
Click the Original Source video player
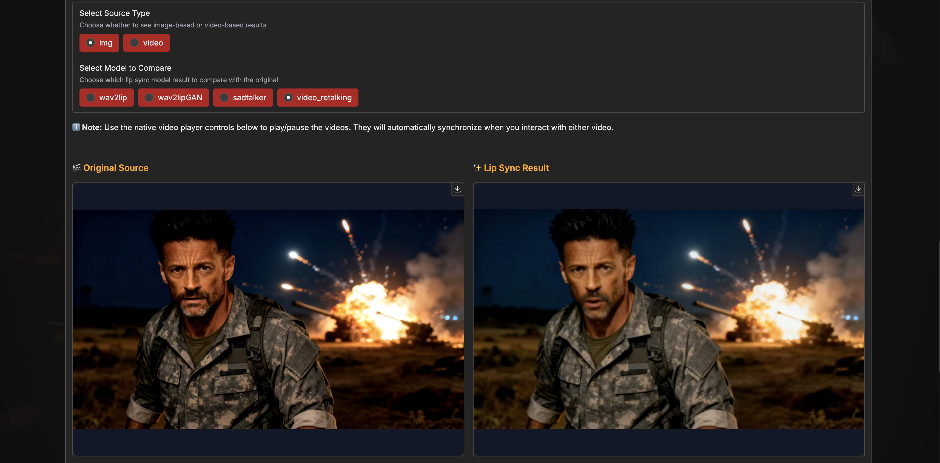268,319
